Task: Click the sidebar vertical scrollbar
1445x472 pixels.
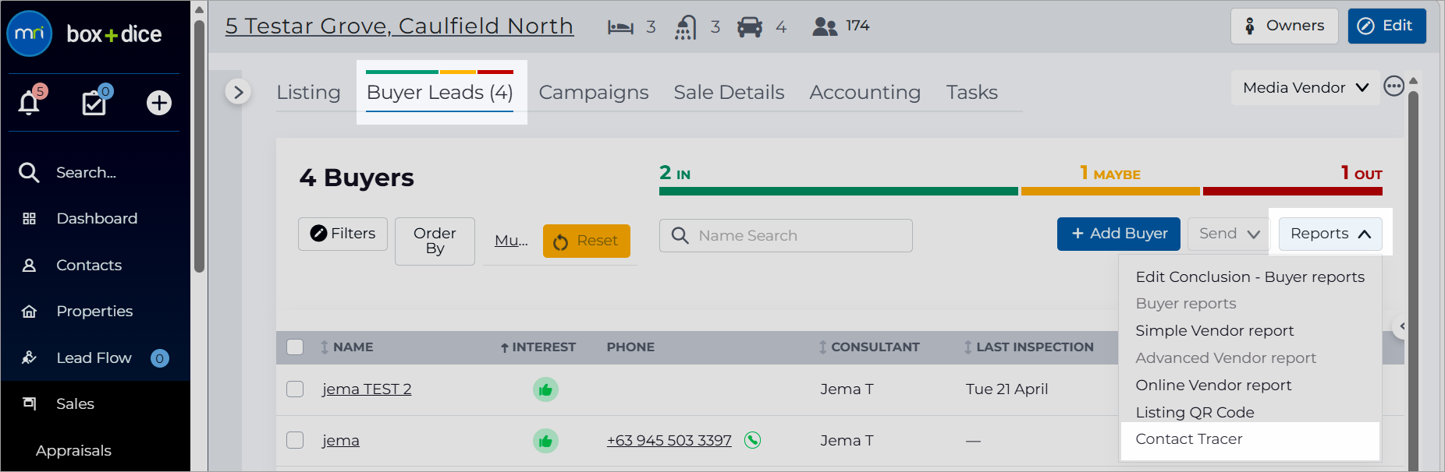Action: 199,146
